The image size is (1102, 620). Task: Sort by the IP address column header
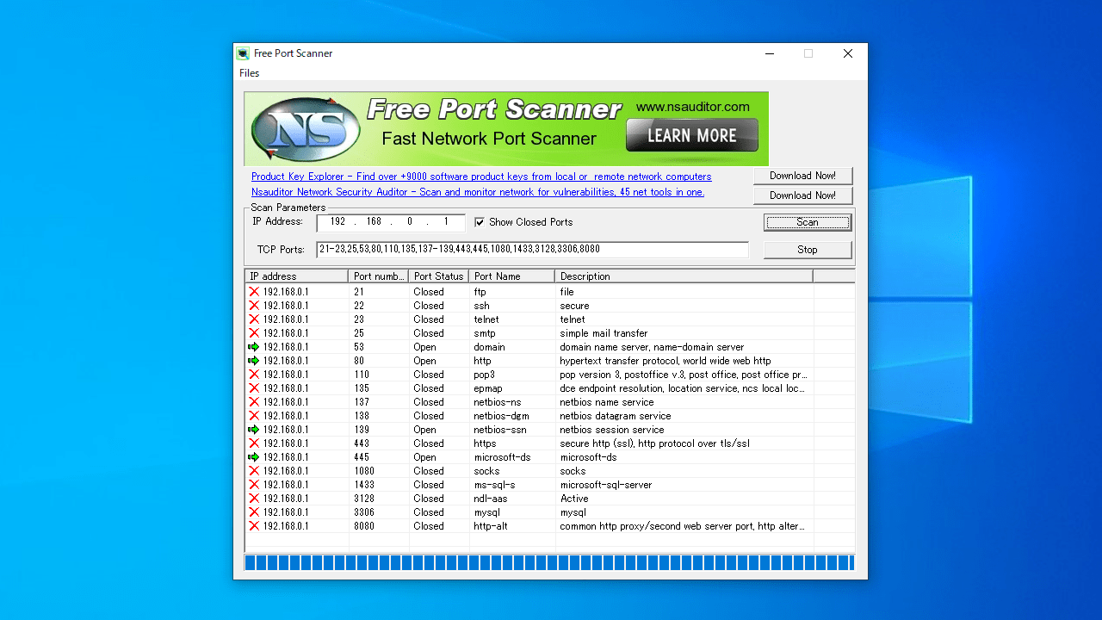point(297,276)
